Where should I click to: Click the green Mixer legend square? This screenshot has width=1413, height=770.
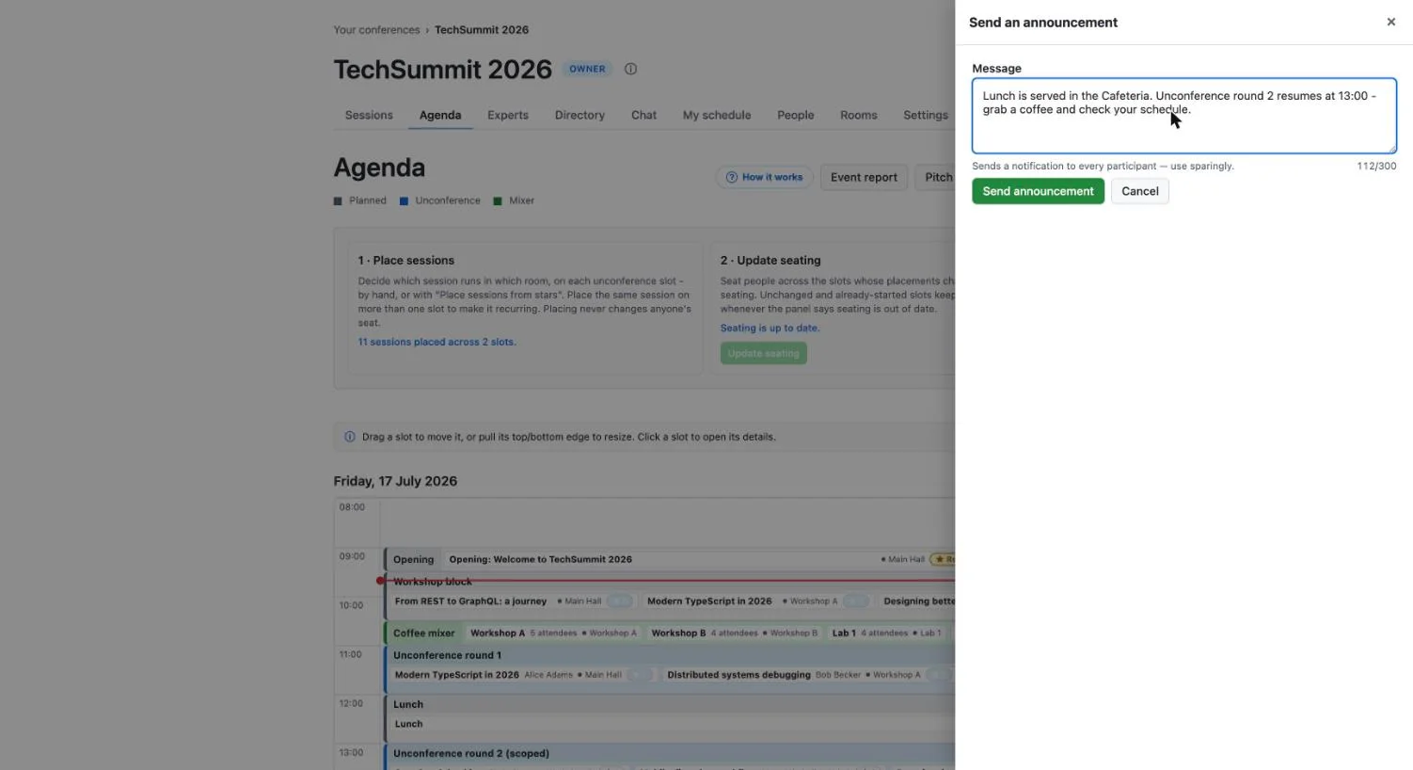498,201
